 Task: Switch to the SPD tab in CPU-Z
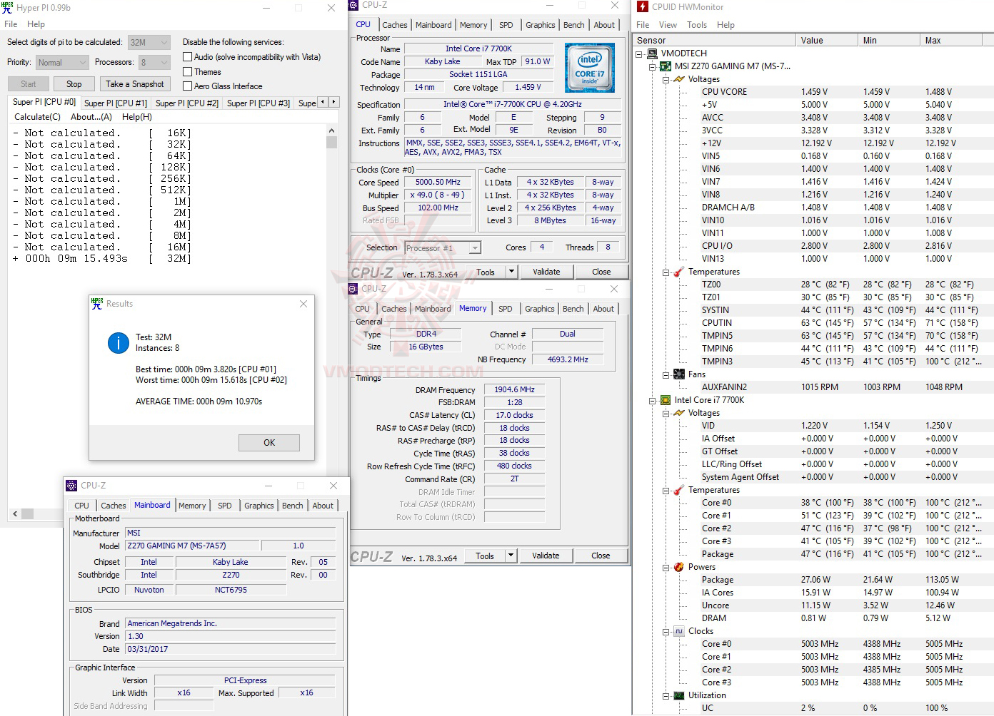coord(506,24)
